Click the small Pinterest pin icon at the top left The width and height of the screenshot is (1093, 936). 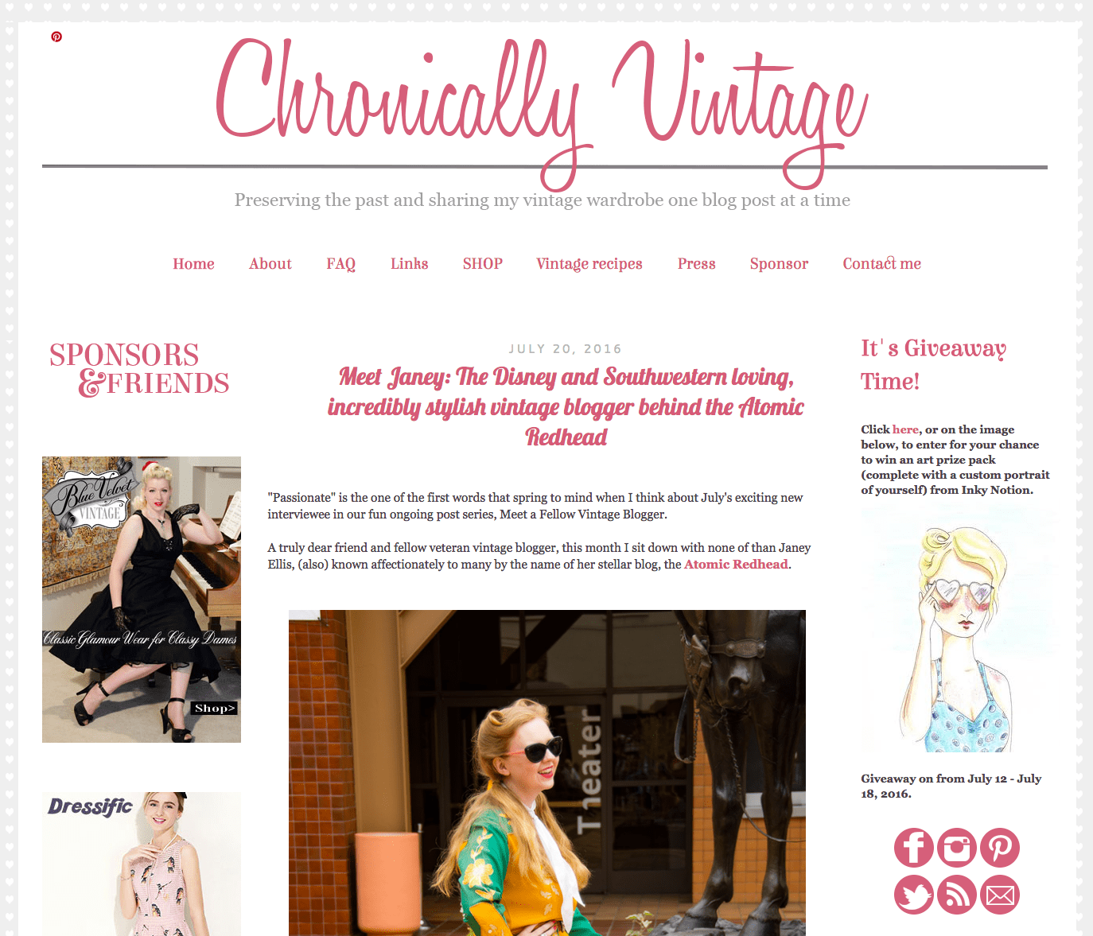(56, 37)
